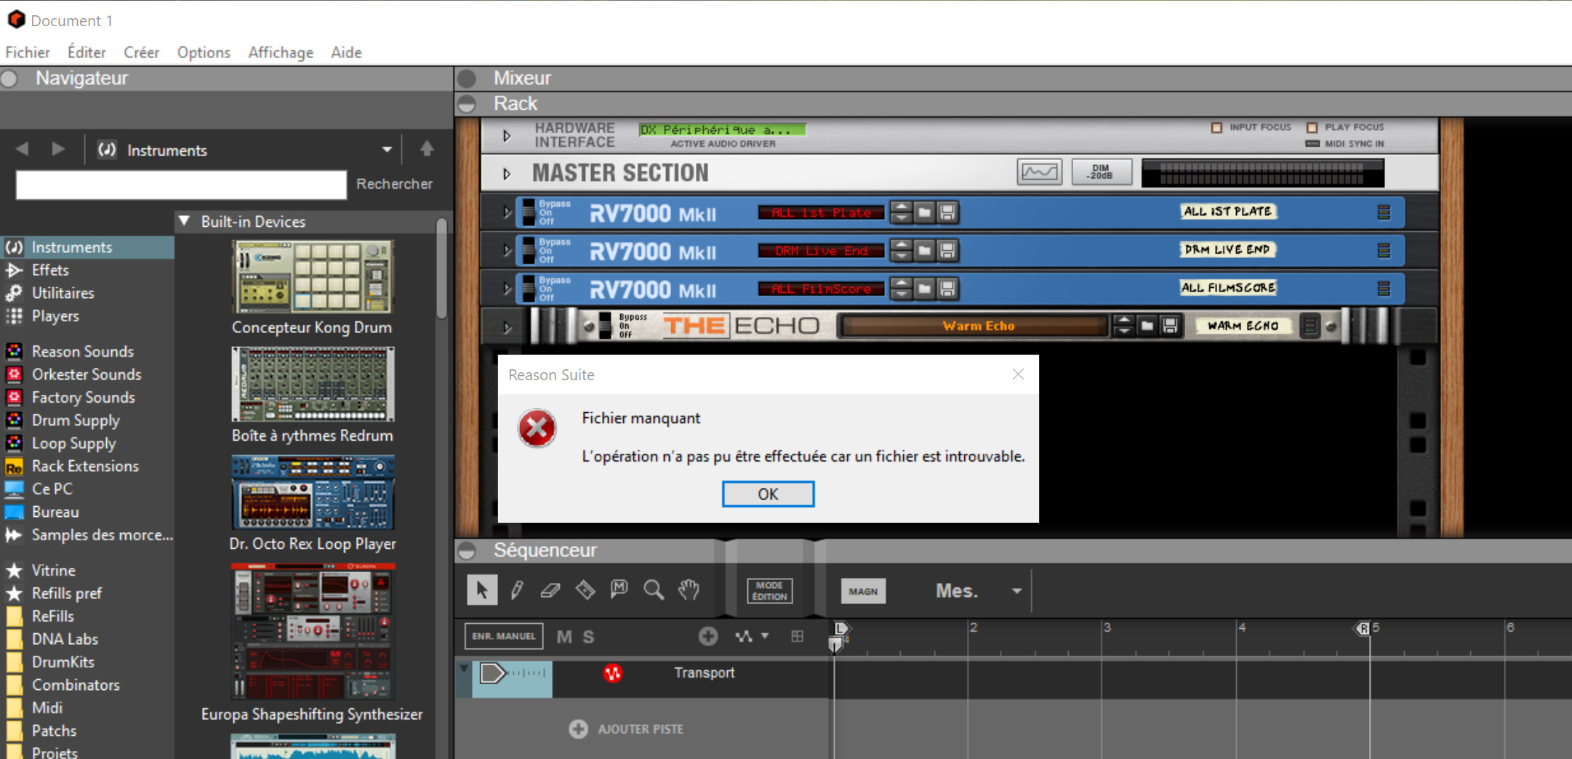Click the S solo-all button in track header
Screen dimensions: 1572x759
pos(588,637)
